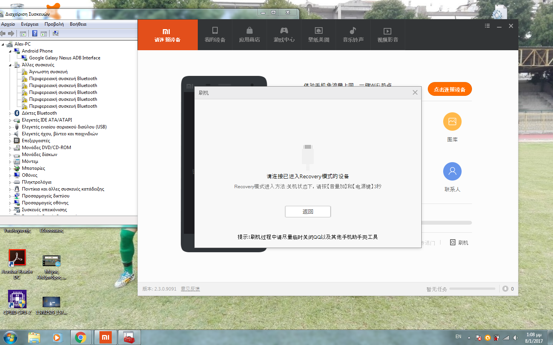Viewport: 553px width, 345px height.
Task: Open the gallery (图库) orange icon
Action: [452, 122]
